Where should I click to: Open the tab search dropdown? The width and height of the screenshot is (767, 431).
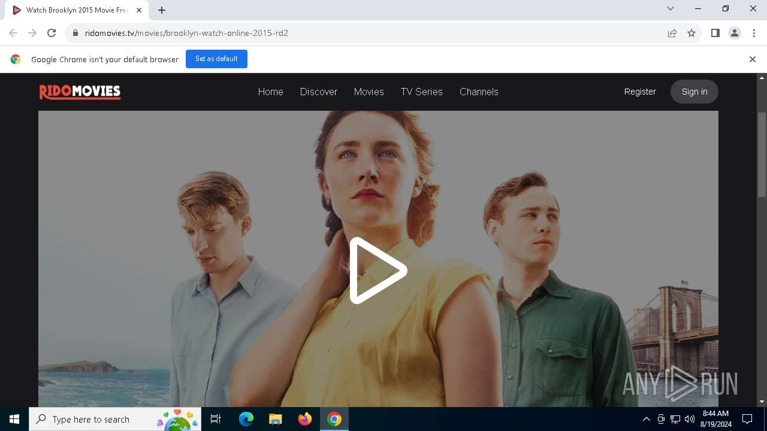pos(671,8)
